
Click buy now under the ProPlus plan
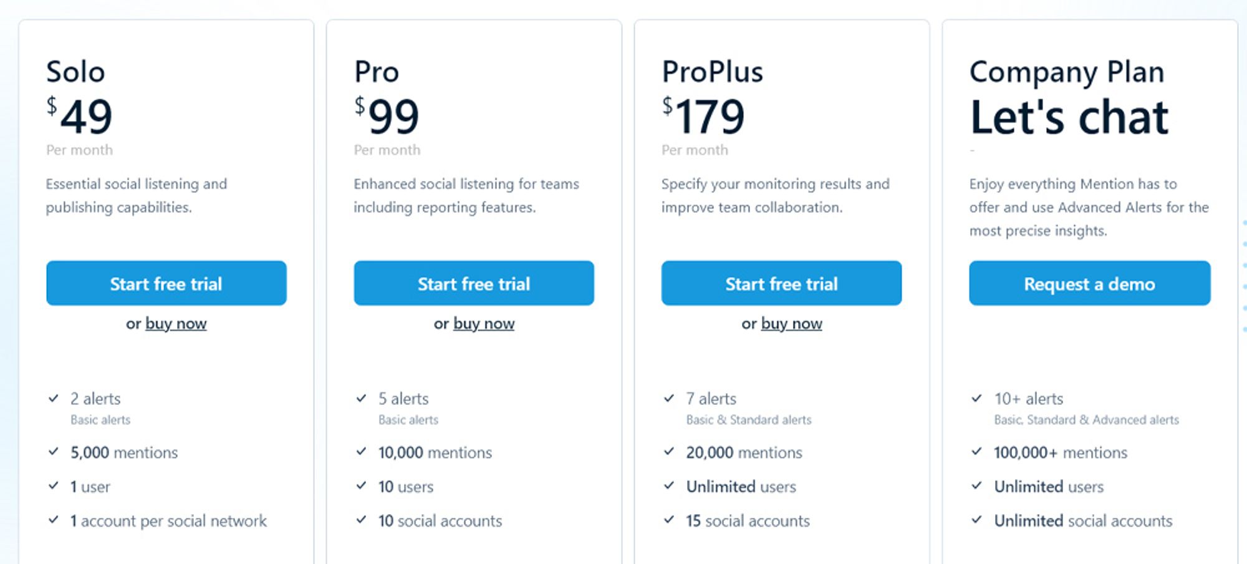click(791, 323)
